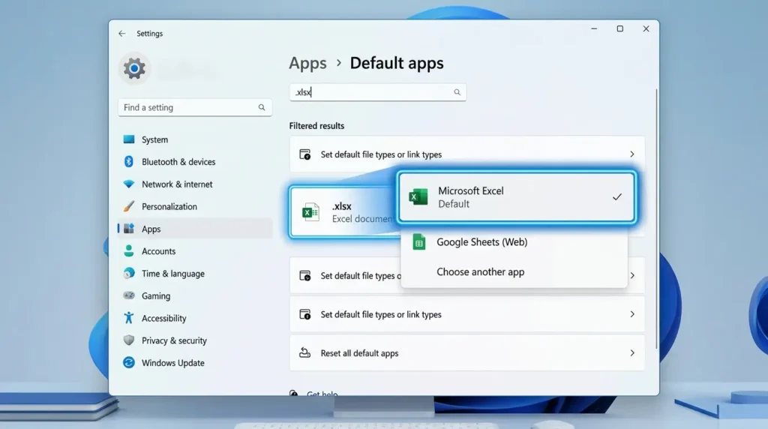Click the Time & language clock icon
The height and width of the screenshot is (429, 768).
[129, 273]
